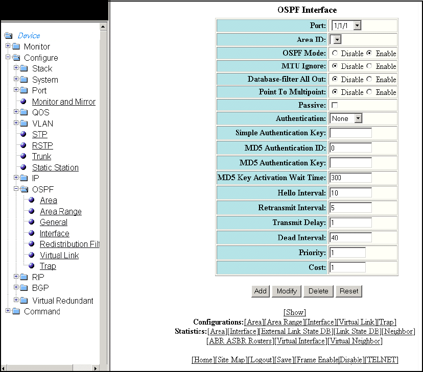
Task: Click the Hello Interval input field
Action: (350, 193)
